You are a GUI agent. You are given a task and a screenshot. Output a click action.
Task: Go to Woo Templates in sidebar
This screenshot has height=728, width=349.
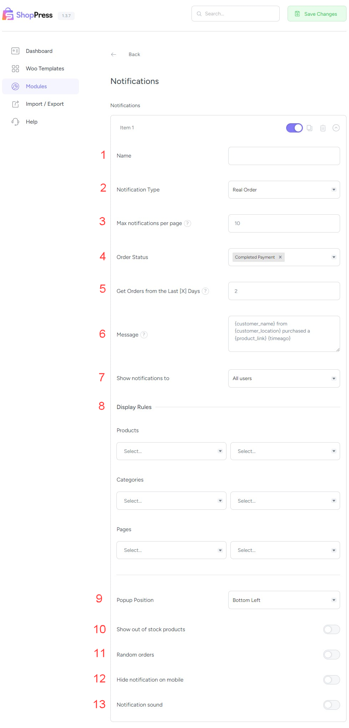click(45, 69)
